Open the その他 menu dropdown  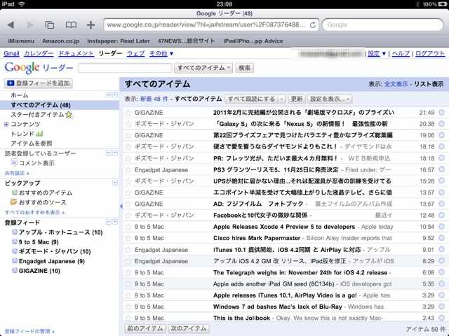[161, 53]
